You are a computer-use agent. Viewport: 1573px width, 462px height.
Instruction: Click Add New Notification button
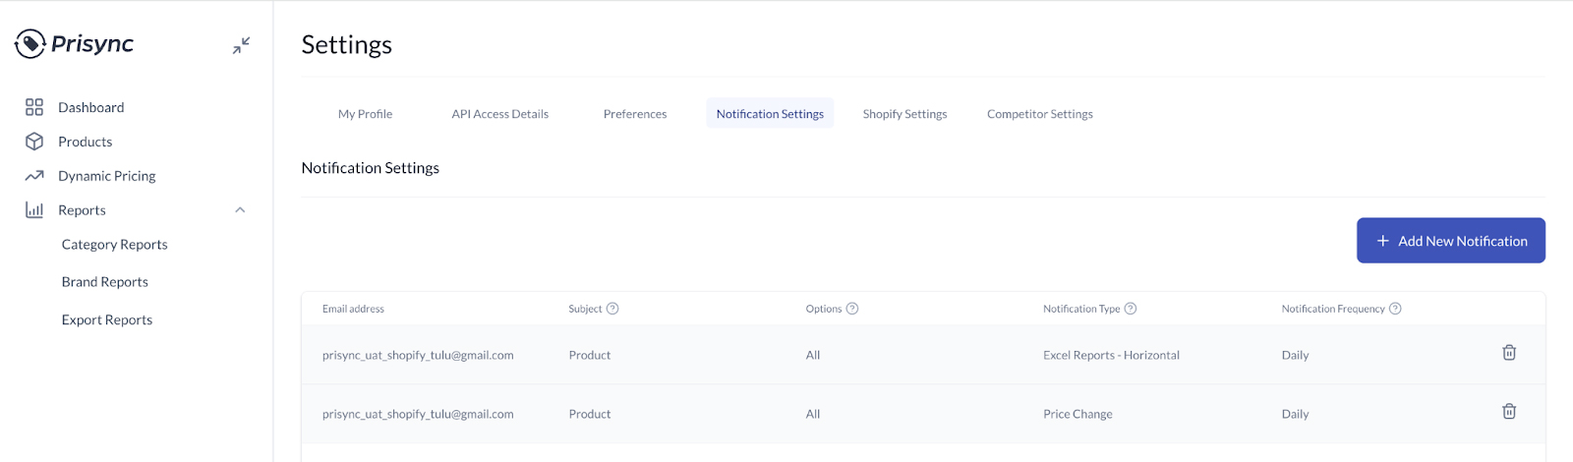click(x=1450, y=241)
